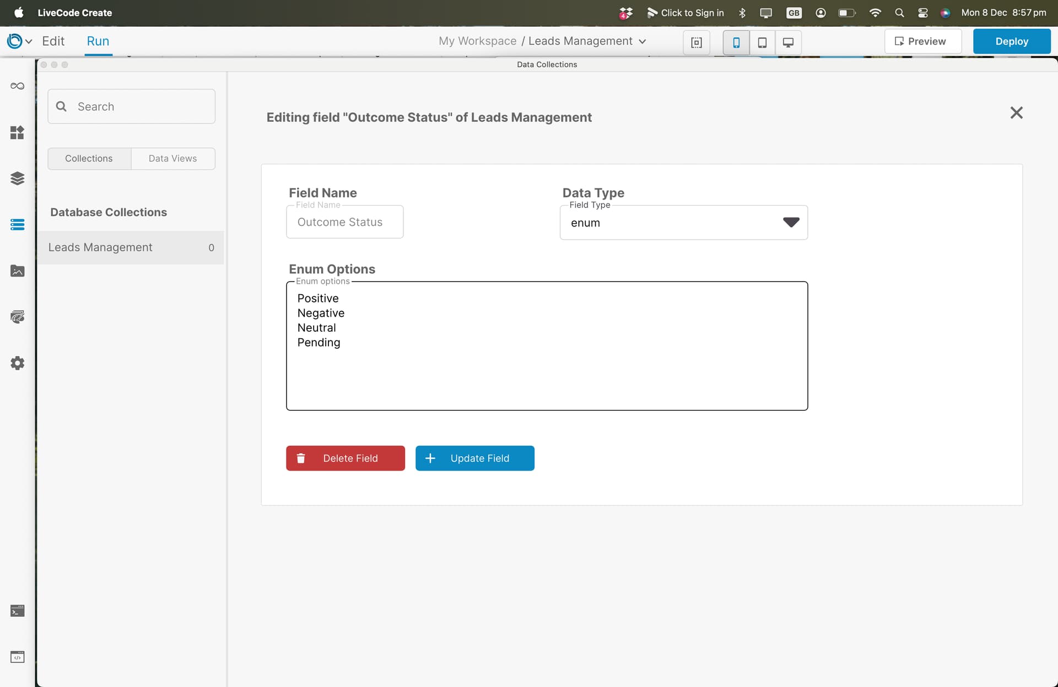Switch to tablet device layout
This screenshot has height=687, width=1058.
(762, 42)
